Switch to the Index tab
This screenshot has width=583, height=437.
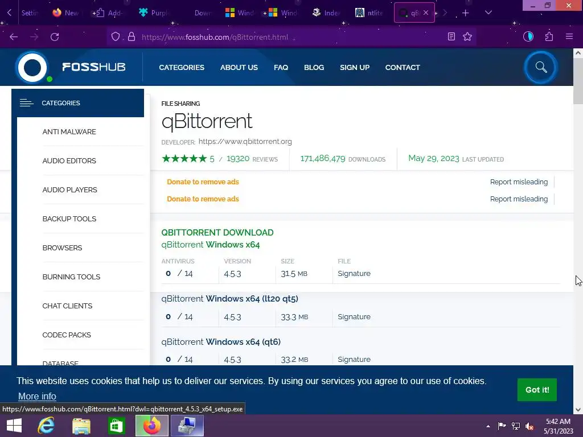326,13
